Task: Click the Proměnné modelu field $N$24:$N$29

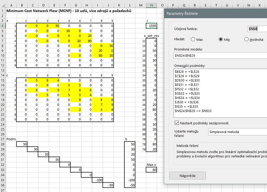Action: [220, 55]
